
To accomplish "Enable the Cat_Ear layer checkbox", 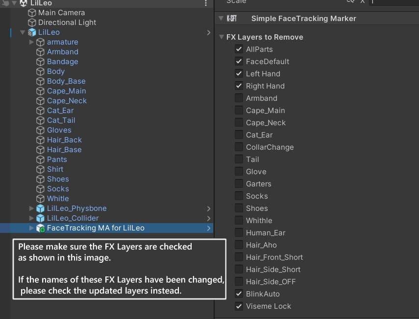I will pyautogui.click(x=239, y=135).
